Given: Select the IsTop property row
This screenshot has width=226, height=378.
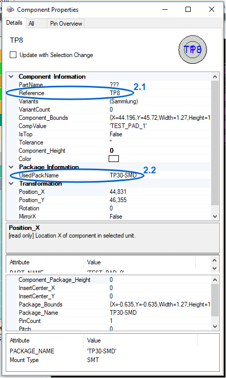Looking at the screenshot, I should [x=115, y=134].
